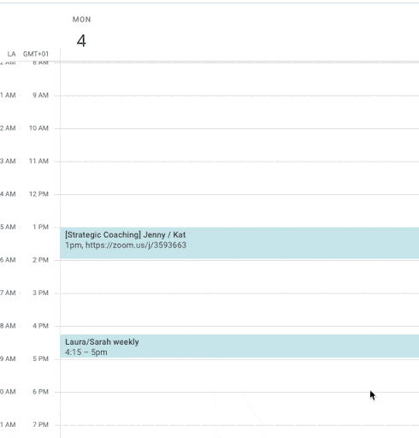Create an event in the 6 PM slot
Viewport: 419px width, 438px height.
click(x=239, y=409)
